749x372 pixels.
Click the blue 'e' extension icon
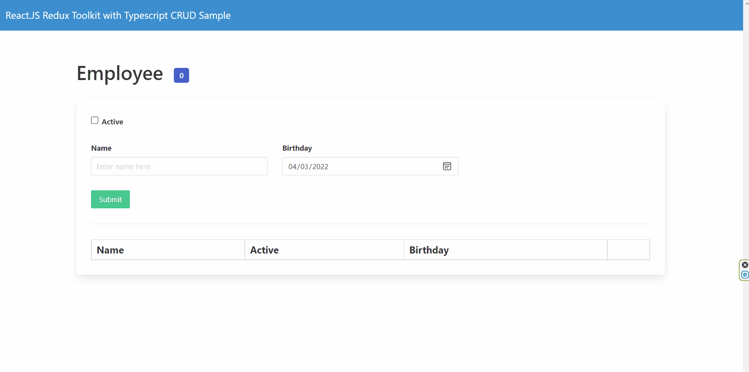(x=745, y=275)
